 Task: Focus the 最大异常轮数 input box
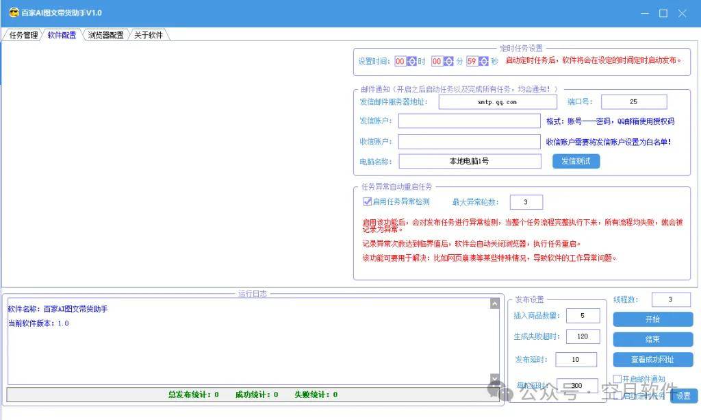click(x=526, y=202)
